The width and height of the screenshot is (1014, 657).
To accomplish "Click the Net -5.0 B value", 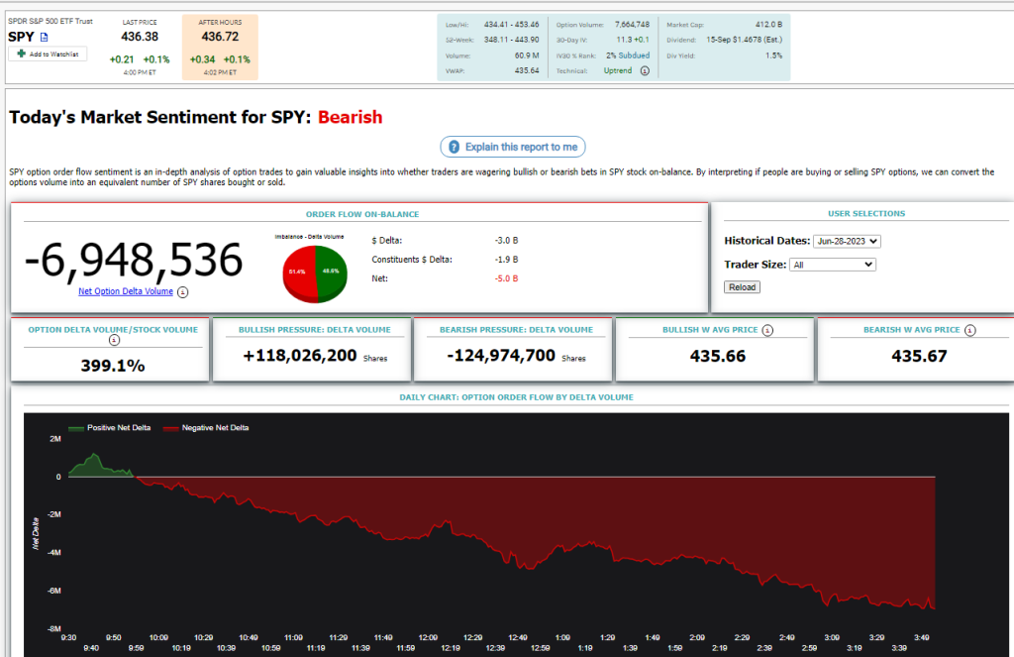I will pyautogui.click(x=506, y=279).
